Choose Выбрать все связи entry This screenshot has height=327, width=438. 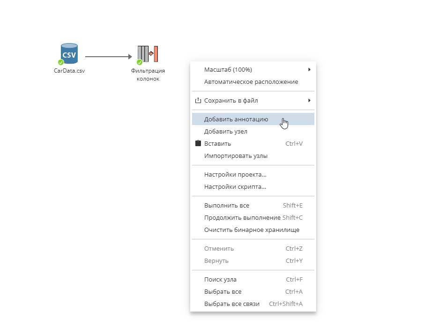(x=232, y=304)
